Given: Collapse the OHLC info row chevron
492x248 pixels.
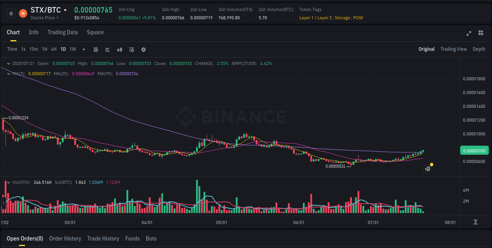Looking at the screenshot, I should [x=9, y=63].
